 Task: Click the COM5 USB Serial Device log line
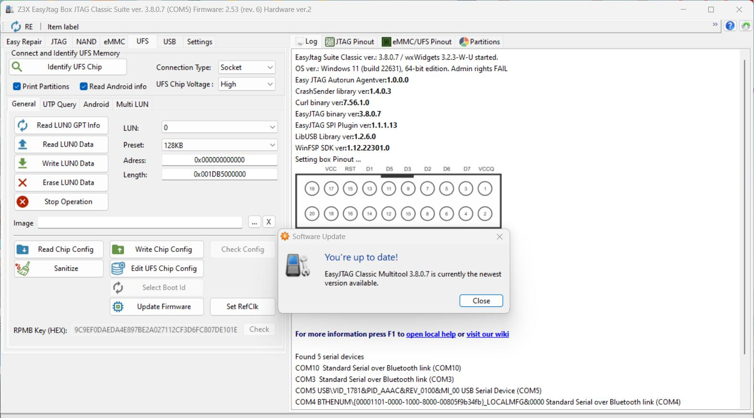click(x=419, y=391)
